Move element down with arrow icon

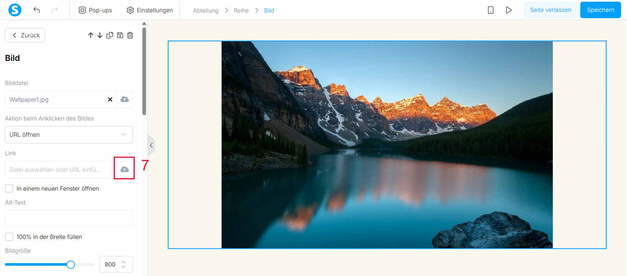(x=100, y=35)
